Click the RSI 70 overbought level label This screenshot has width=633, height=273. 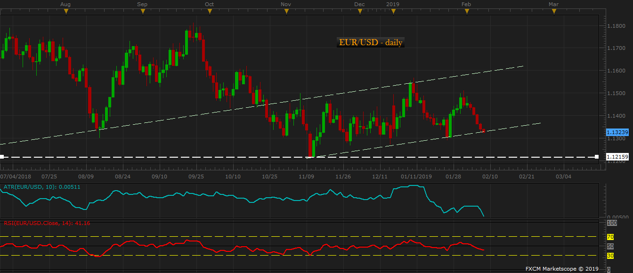[610, 237]
